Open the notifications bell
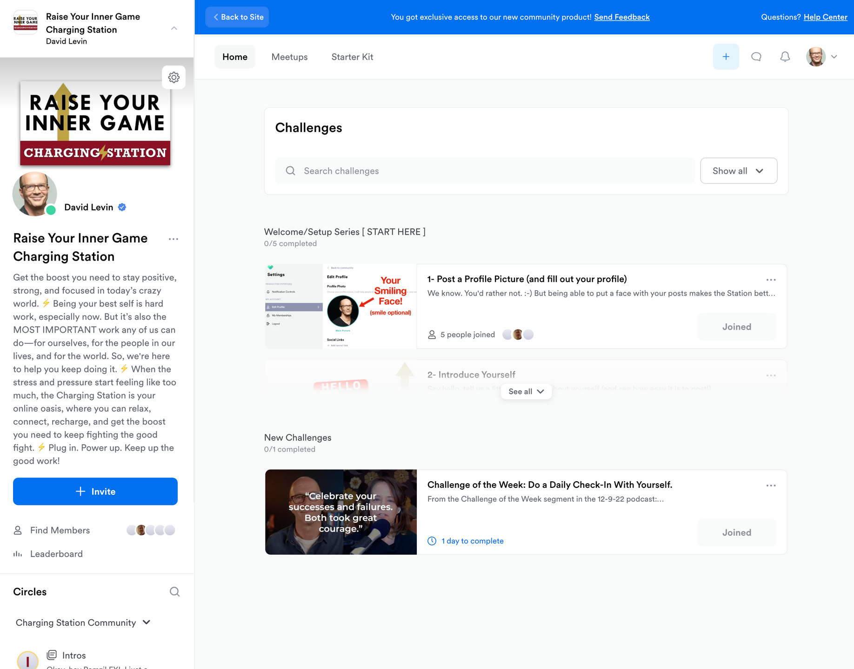The height and width of the screenshot is (669, 854). 785,57
